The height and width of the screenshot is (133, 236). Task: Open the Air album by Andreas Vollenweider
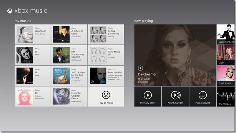click(x=33, y=96)
